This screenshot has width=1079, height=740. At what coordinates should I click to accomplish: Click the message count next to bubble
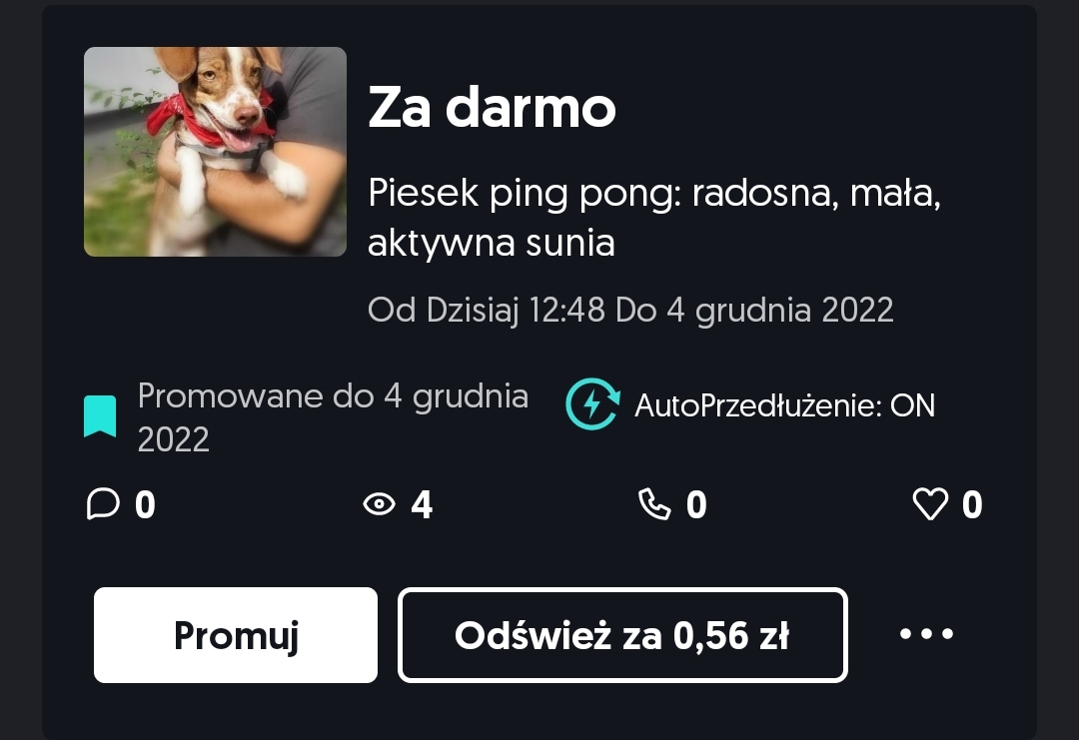145,504
